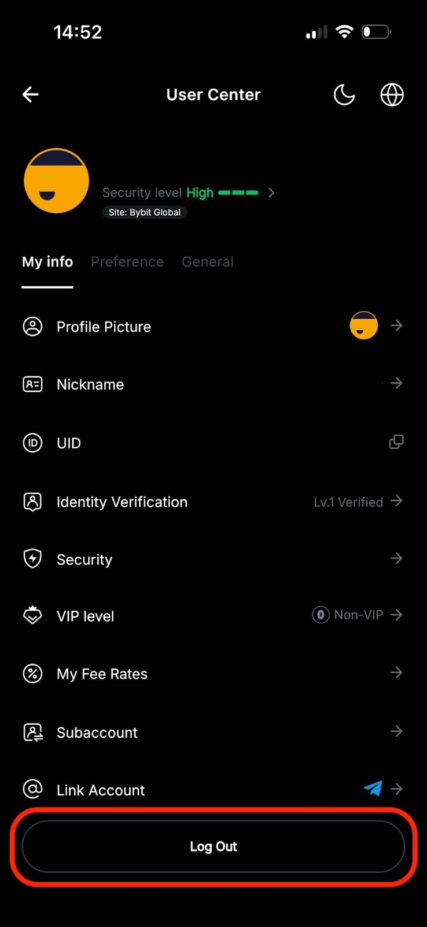
Task: Tap the My Fee Rates percent icon
Action: tap(32, 673)
